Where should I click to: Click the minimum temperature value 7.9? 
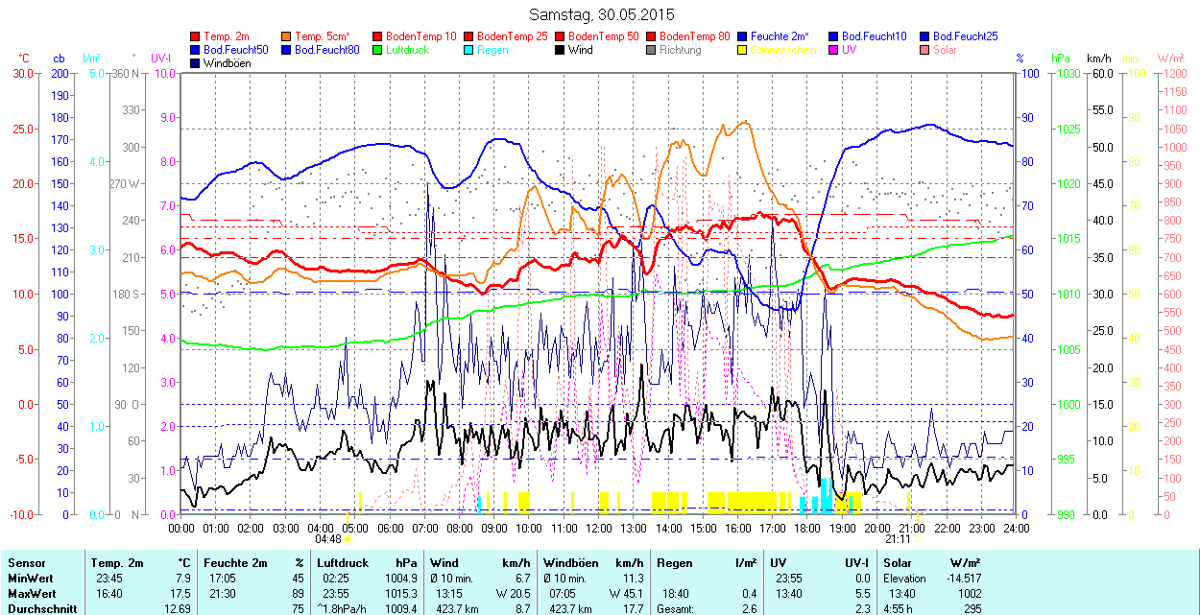pyautogui.click(x=181, y=579)
